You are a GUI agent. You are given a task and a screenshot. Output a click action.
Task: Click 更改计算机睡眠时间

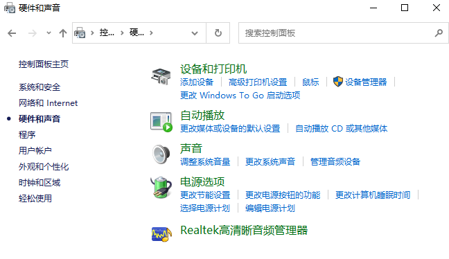pos(373,195)
